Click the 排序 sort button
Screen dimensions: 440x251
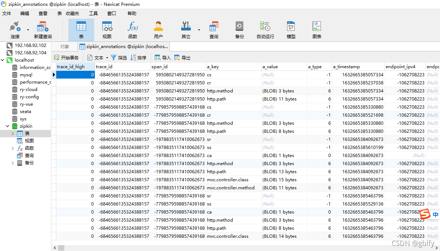pyautogui.click(x=139, y=58)
